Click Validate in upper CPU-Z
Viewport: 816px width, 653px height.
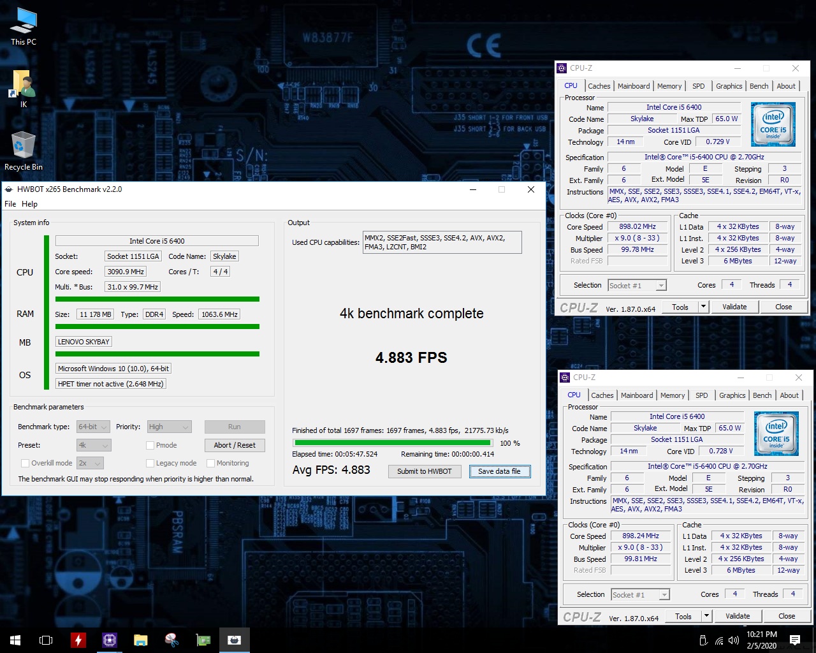point(734,307)
